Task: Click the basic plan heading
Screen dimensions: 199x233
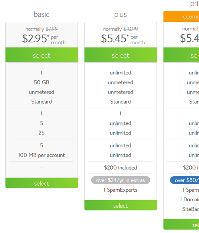Action: click(41, 14)
